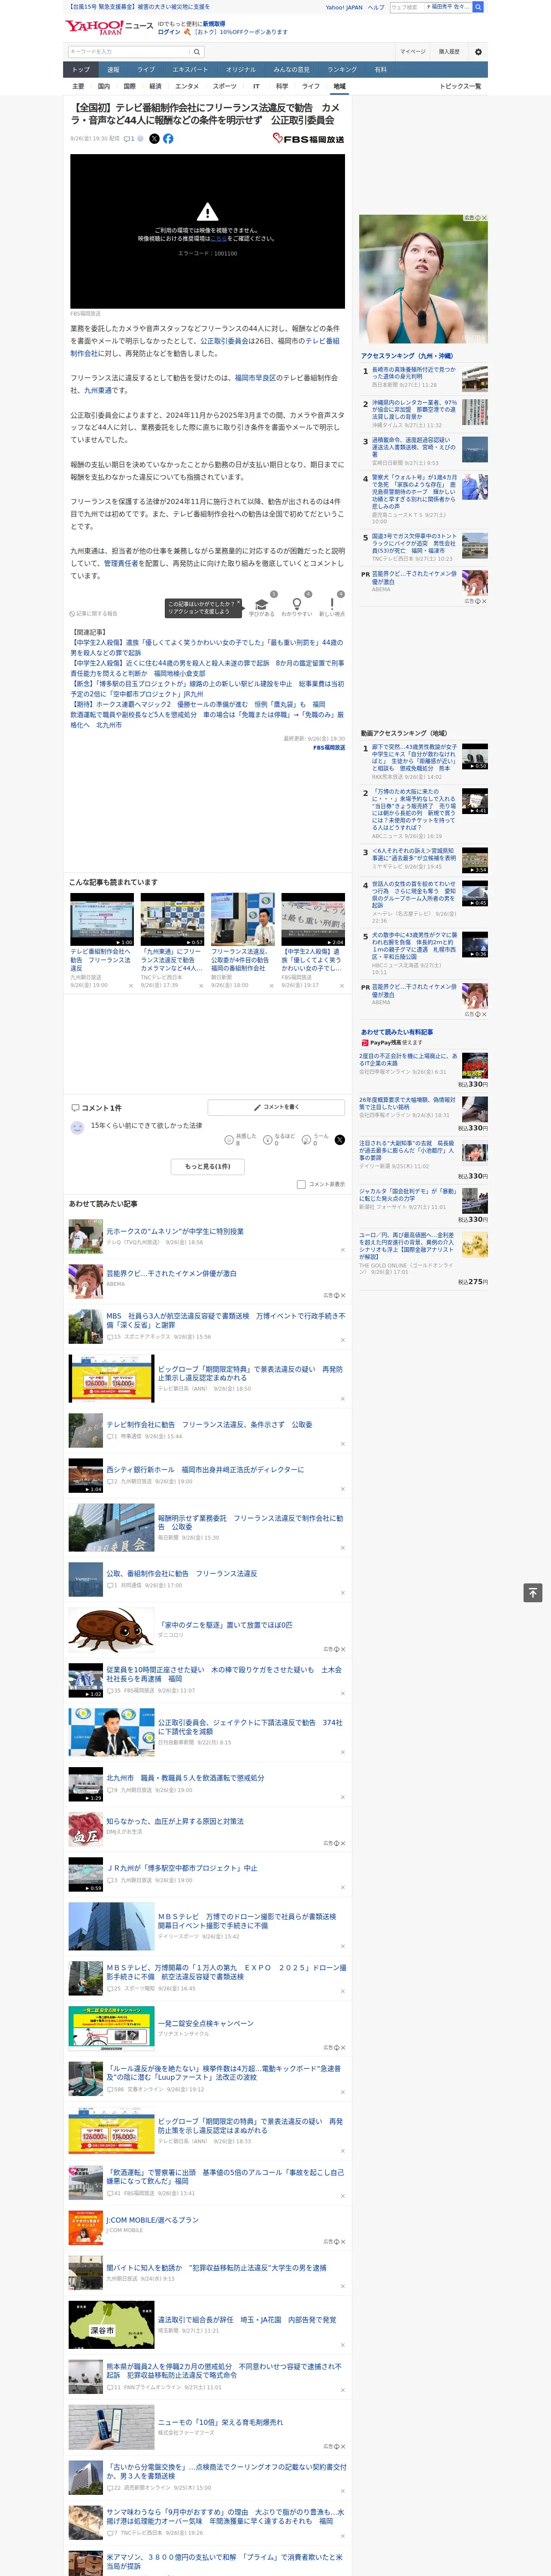React with 新しい視点 exclamation icon

coord(332,604)
